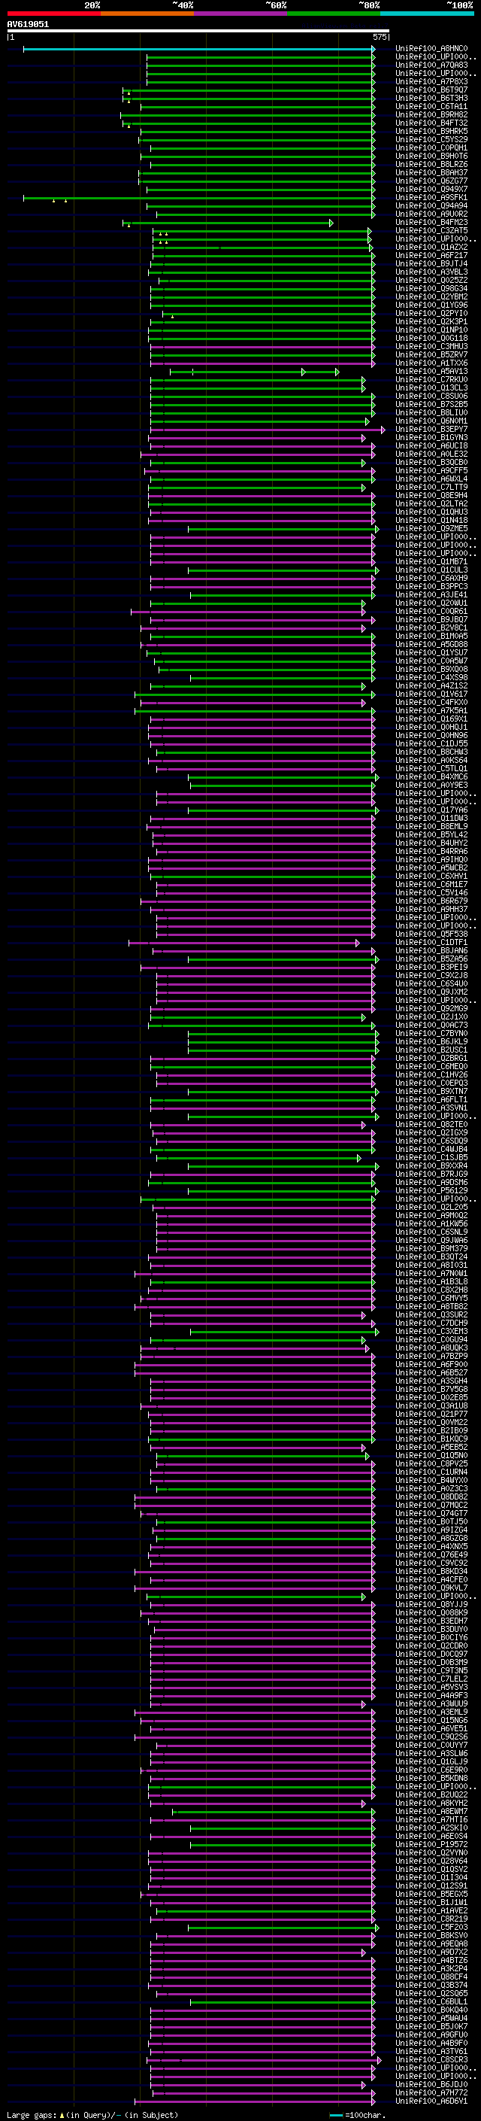481x2121 pixels.
Task: Select hit label UniRef100_Q17YA6
Action: (x=431, y=810)
